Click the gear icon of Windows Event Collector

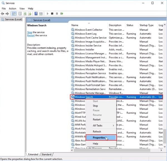(73, 30)
